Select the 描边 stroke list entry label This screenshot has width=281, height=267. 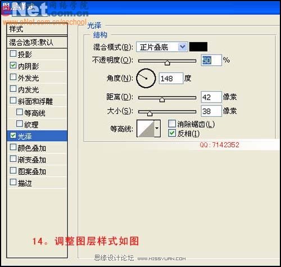[25, 183]
